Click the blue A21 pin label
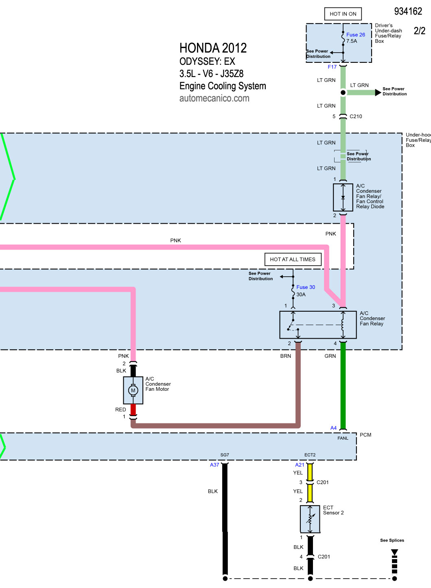 (300, 465)
